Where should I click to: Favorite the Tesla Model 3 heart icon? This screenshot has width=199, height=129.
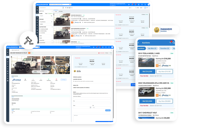click(x=141, y=60)
